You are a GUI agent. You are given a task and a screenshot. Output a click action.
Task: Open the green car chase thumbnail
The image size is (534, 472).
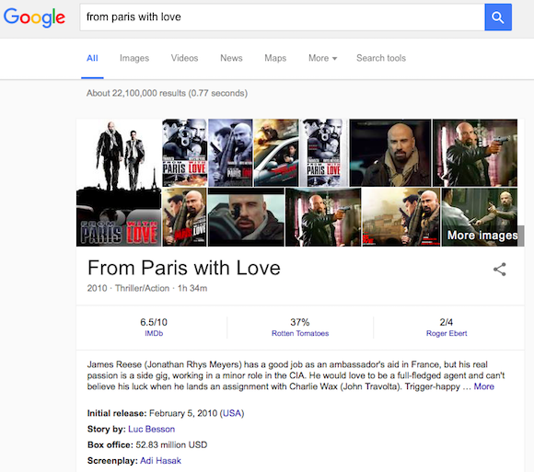pyautogui.click(x=276, y=153)
